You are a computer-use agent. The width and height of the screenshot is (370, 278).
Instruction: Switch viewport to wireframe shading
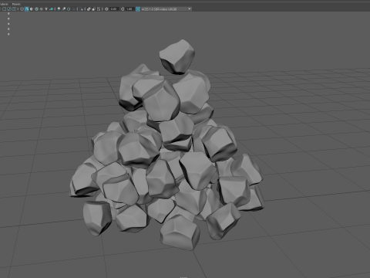[22, 9]
